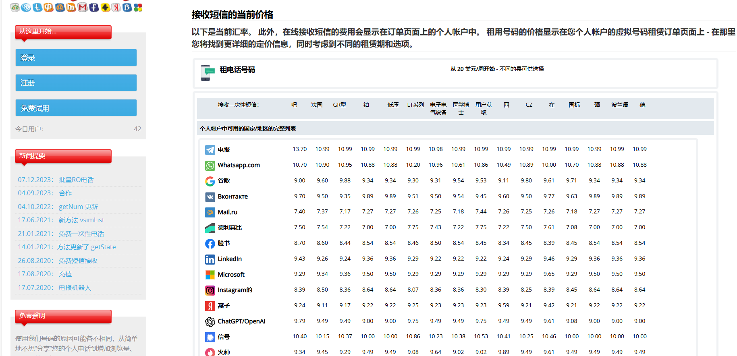Open the 租电话号码 rent phone number link
The image size is (737, 356).
tap(237, 70)
